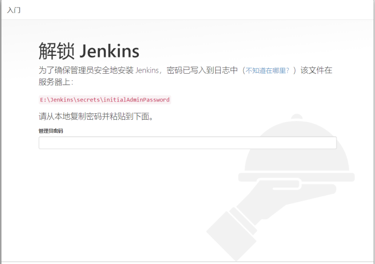Click the 该文件在 text after the link
Screen dimensions: 375x264
point(316,70)
